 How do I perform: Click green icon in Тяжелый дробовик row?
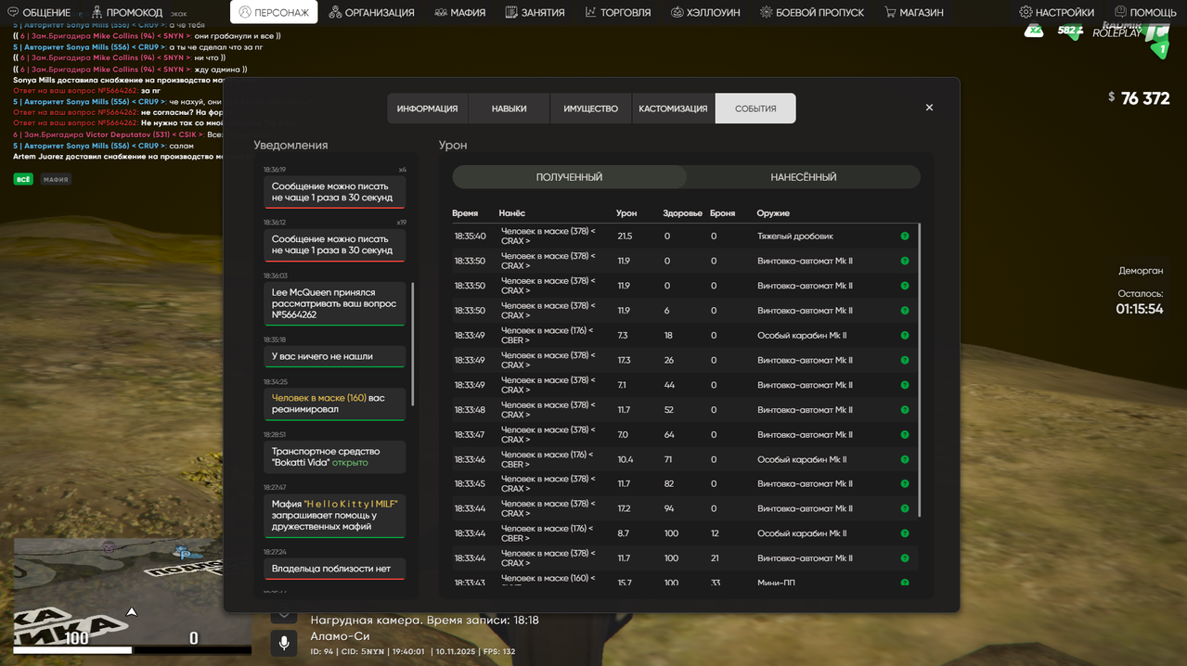[x=905, y=237]
